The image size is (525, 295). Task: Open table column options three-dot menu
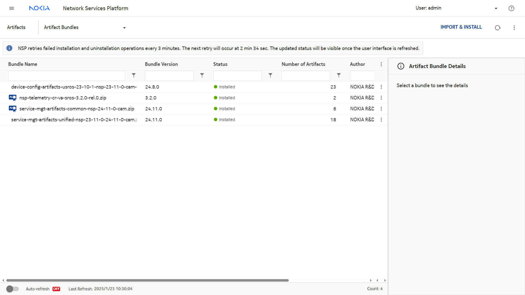point(381,64)
